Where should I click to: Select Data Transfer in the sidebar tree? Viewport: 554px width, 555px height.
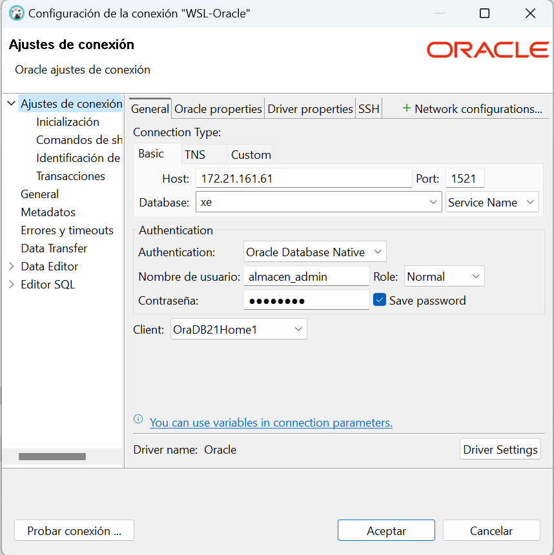[x=54, y=248]
